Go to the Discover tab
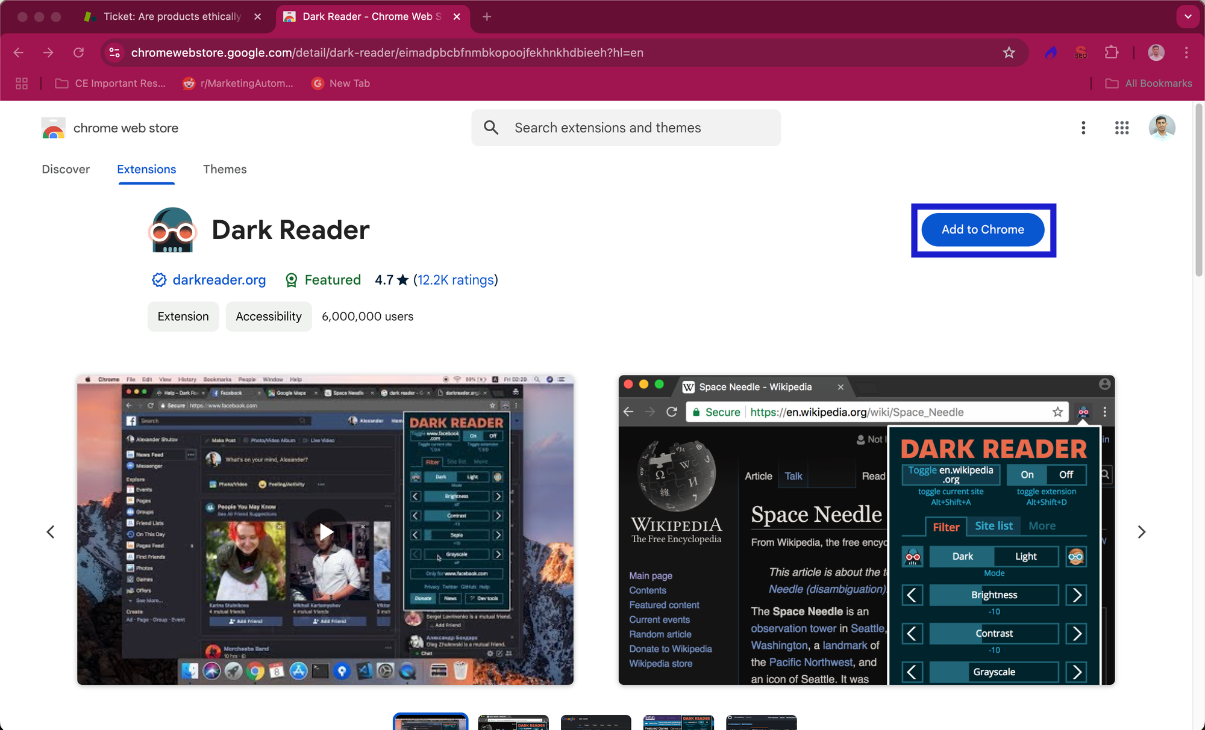The width and height of the screenshot is (1205, 730). tap(66, 169)
